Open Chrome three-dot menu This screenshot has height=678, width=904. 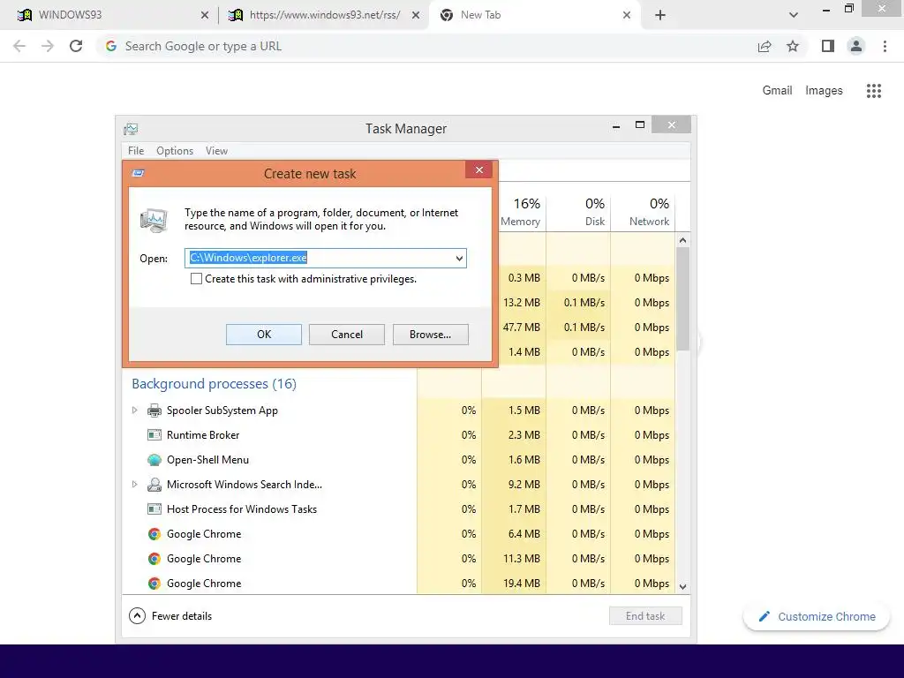(x=885, y=46)
